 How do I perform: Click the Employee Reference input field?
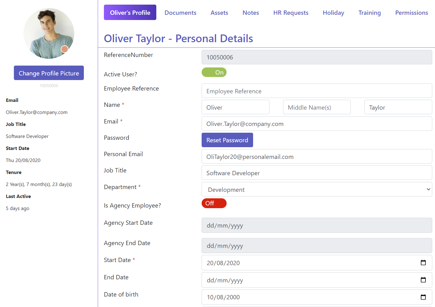317,91
